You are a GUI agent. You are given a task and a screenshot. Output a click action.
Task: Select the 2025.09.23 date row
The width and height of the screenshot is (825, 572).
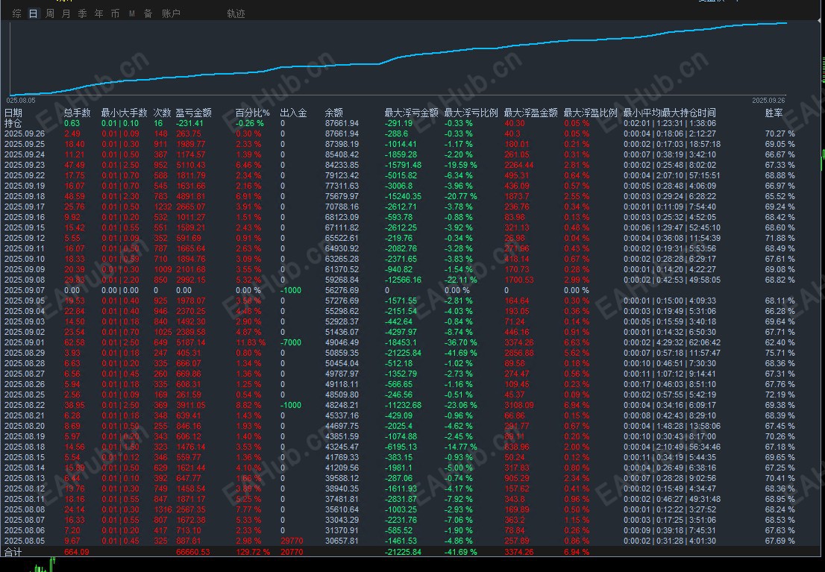(x=25, y=165)
